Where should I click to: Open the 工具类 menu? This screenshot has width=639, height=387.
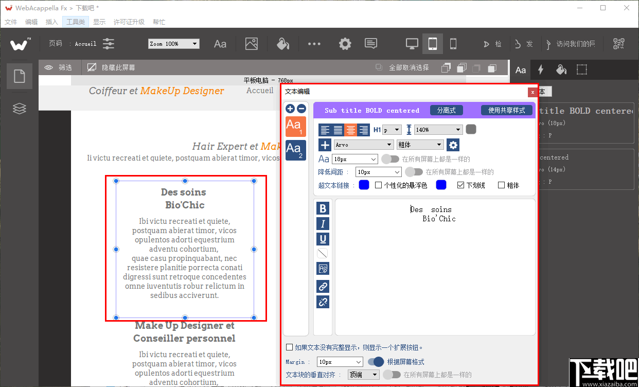(x=75, y=22)
